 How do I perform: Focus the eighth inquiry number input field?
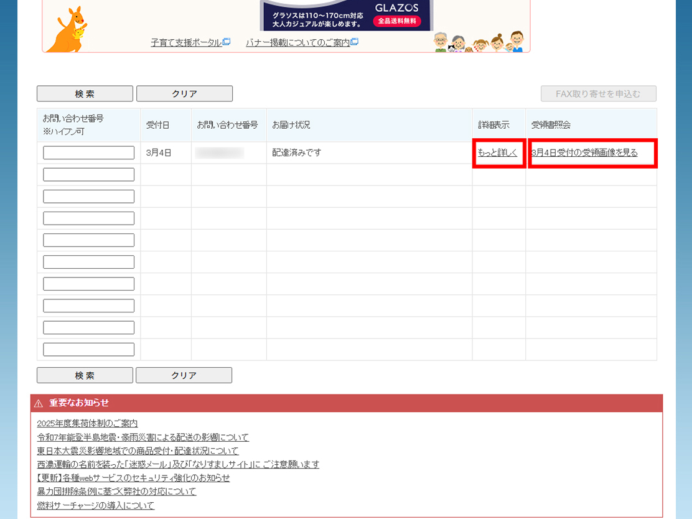click(x=89, y=306)
